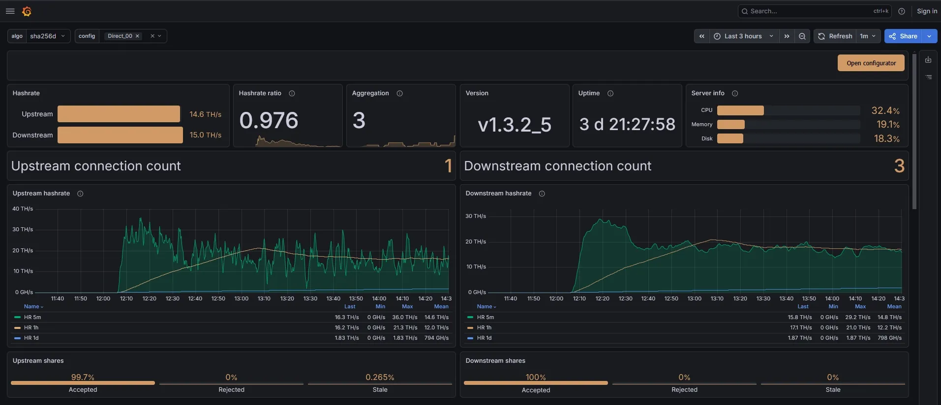Image resolution: width=941 pixels, height=405 pixels.
Task: Click the clock icon in time picker
Action: (717, 36)
